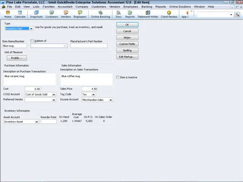Open Asset Account dropdown
243x182 pixels.
coord(36,121)
